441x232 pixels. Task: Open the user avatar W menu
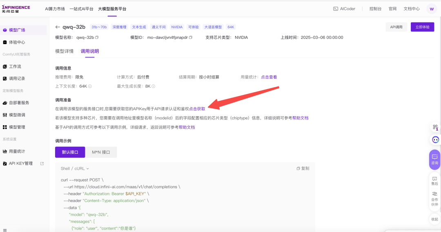click(x=432, y=9)
